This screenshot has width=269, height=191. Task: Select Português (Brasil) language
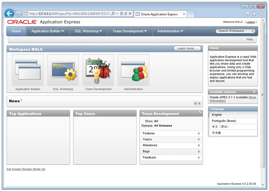point(233,121)
